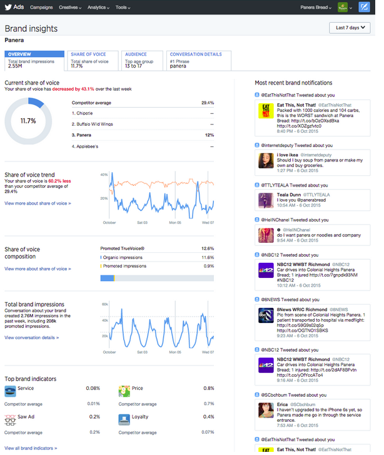Click the 'Organic impressions' row
This screenshot has height=455, width=384.
(157, 257)
